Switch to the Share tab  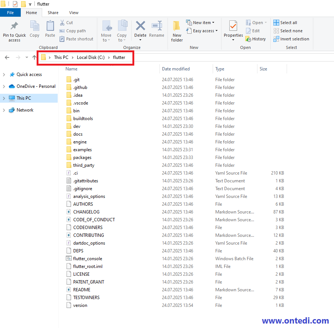(x=53, y=13)
